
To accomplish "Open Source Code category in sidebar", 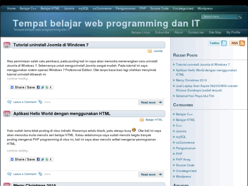I will [185, 165].
